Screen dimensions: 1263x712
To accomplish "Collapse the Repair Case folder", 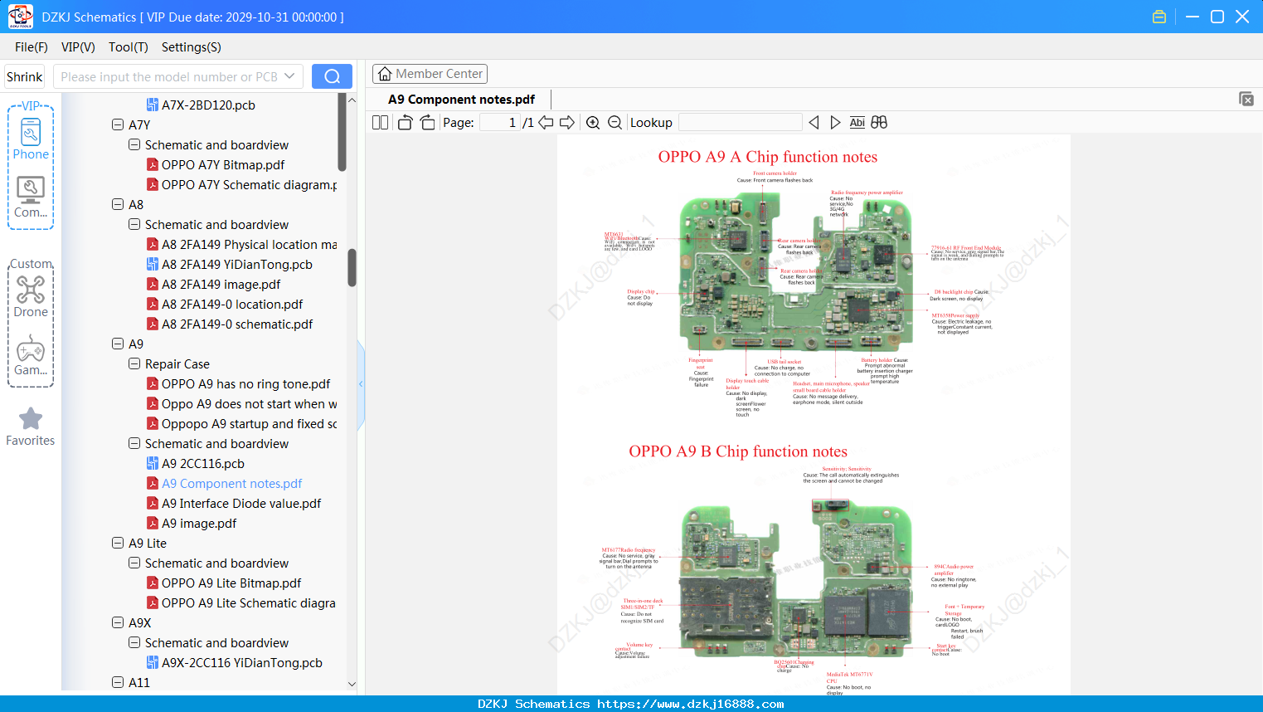I will pos(134,363).
